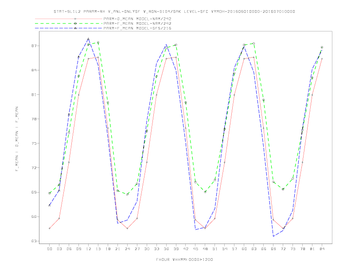Click x-axis tick label 09
Image resolution: width=351 pixels, height=271 pixels.
78,249
